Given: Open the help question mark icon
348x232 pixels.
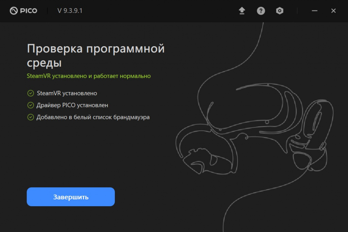Looking at the screenshot, I should tap(261, 11).
